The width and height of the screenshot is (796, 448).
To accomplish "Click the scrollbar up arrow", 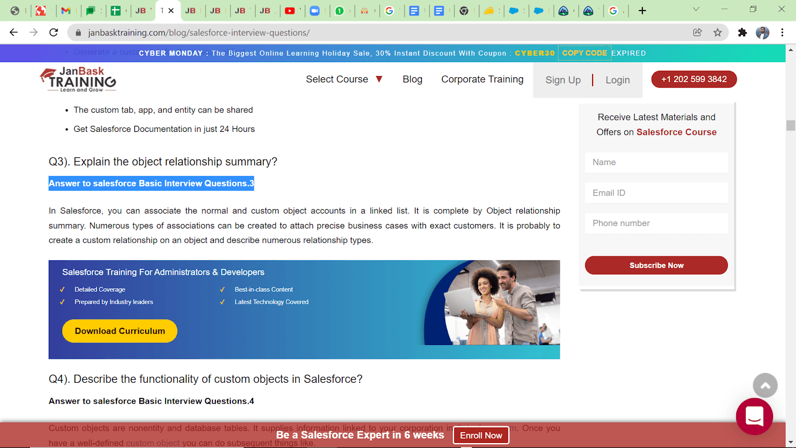I will pos(791,50).
